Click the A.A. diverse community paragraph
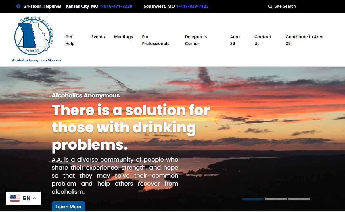Image resolution: width=345 pixels, height=212 pixels. pos(115,176)
